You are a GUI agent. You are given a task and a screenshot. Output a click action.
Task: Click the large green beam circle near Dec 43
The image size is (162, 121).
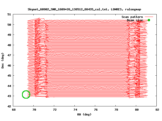click(26, 95)
